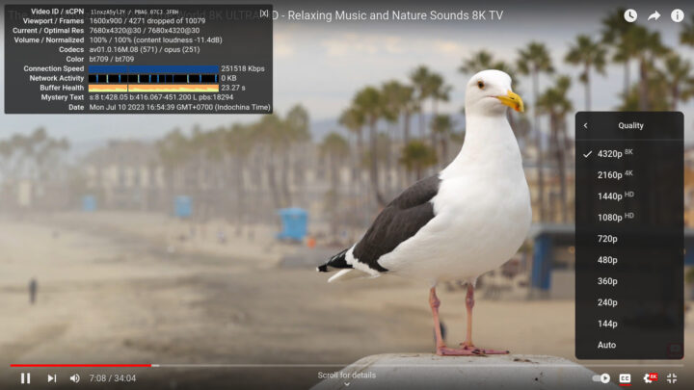The height and width of the screenshot is (390, 694).
Task: Click the Mystery Text value line
Action: click(x=161, y=97)
